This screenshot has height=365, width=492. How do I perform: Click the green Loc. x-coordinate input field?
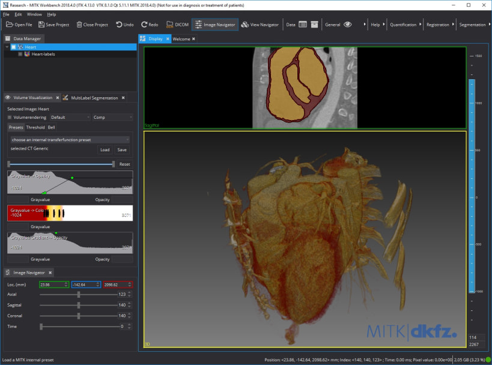coord(53,284)
